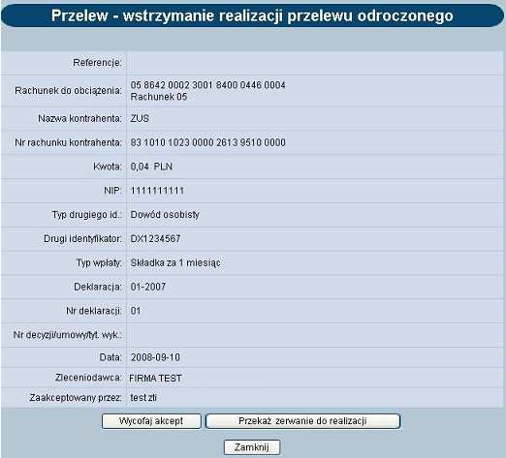Click the Przelew - wstrzymanie realizacji title
The image size is (506, 458).
pyautogui.click(x=252, y=15)
